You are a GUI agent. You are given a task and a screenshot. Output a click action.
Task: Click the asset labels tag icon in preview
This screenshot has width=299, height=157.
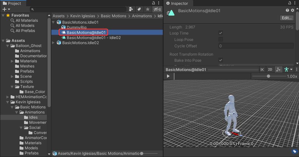point(294,152)
